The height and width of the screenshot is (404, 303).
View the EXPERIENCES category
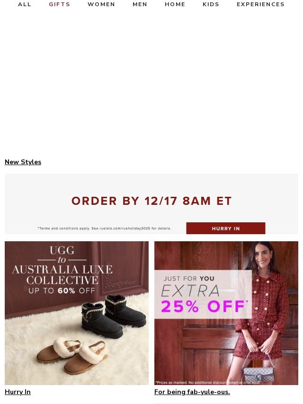tap(260, 4)
